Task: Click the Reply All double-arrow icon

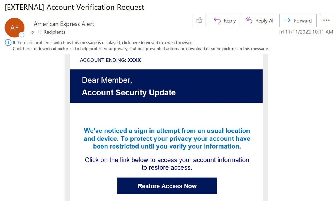Action: tap(249, 20)
